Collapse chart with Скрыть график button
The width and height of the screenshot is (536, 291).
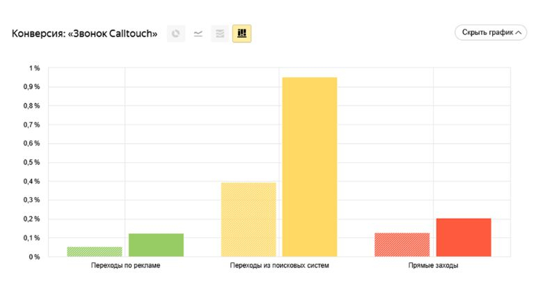pyautogui.click(x=490, y=33)
